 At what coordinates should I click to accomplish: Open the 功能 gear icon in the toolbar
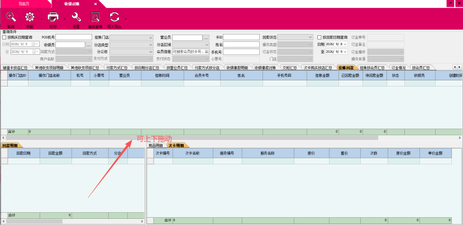pos(30,17)
